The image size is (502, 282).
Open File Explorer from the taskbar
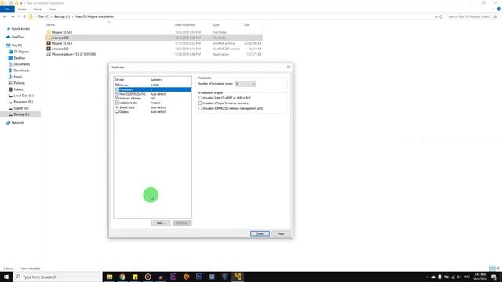[110, 277]
